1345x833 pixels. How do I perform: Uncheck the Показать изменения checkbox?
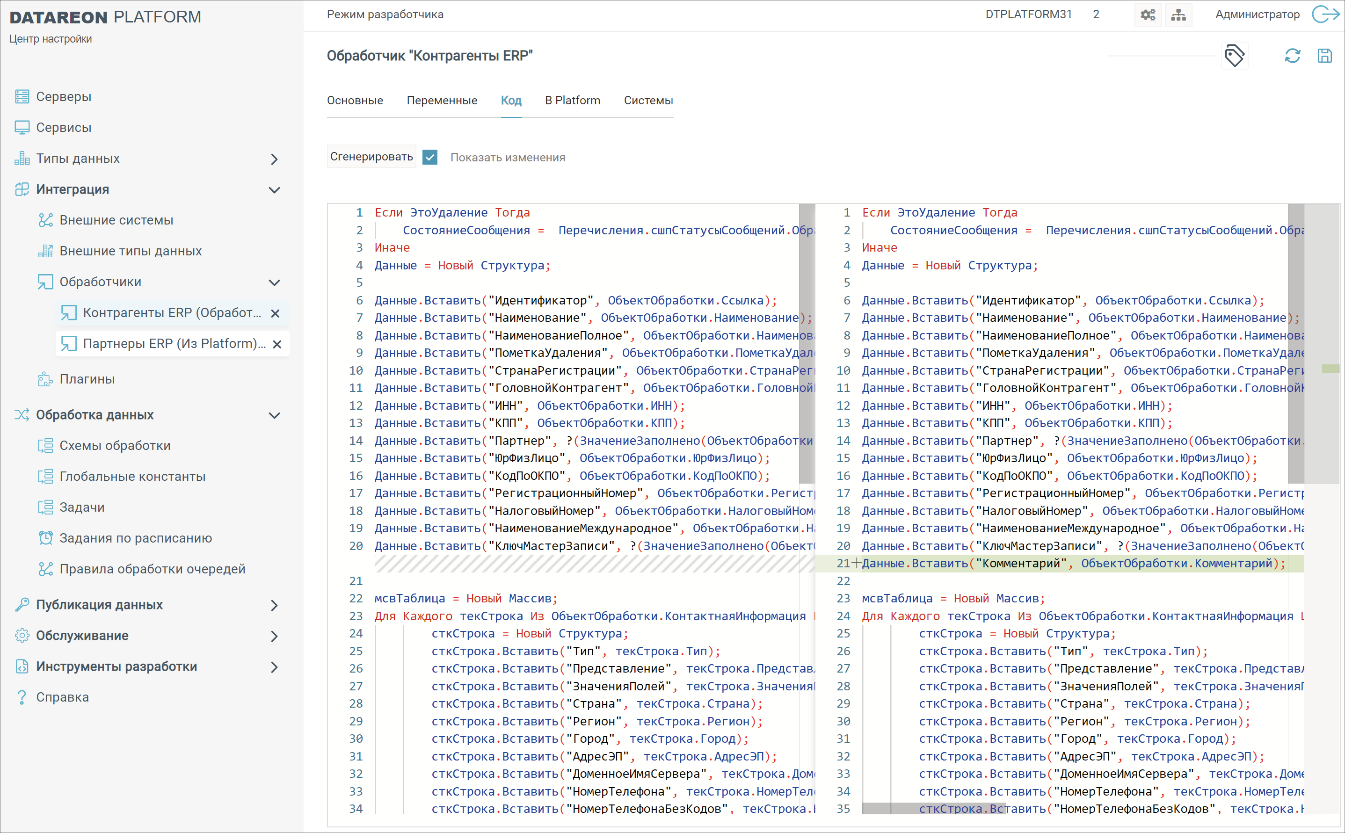(430, 158)
